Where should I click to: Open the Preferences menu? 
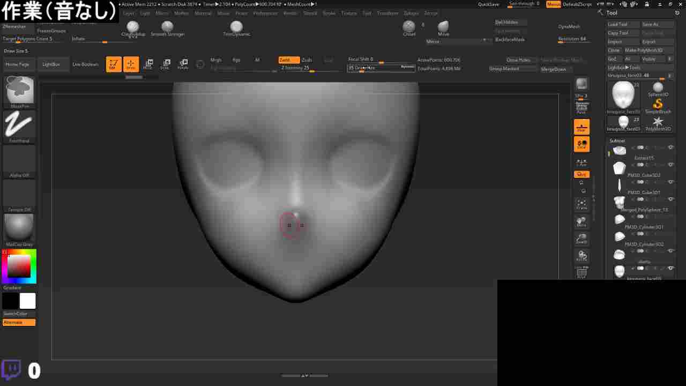coord(265,13)
